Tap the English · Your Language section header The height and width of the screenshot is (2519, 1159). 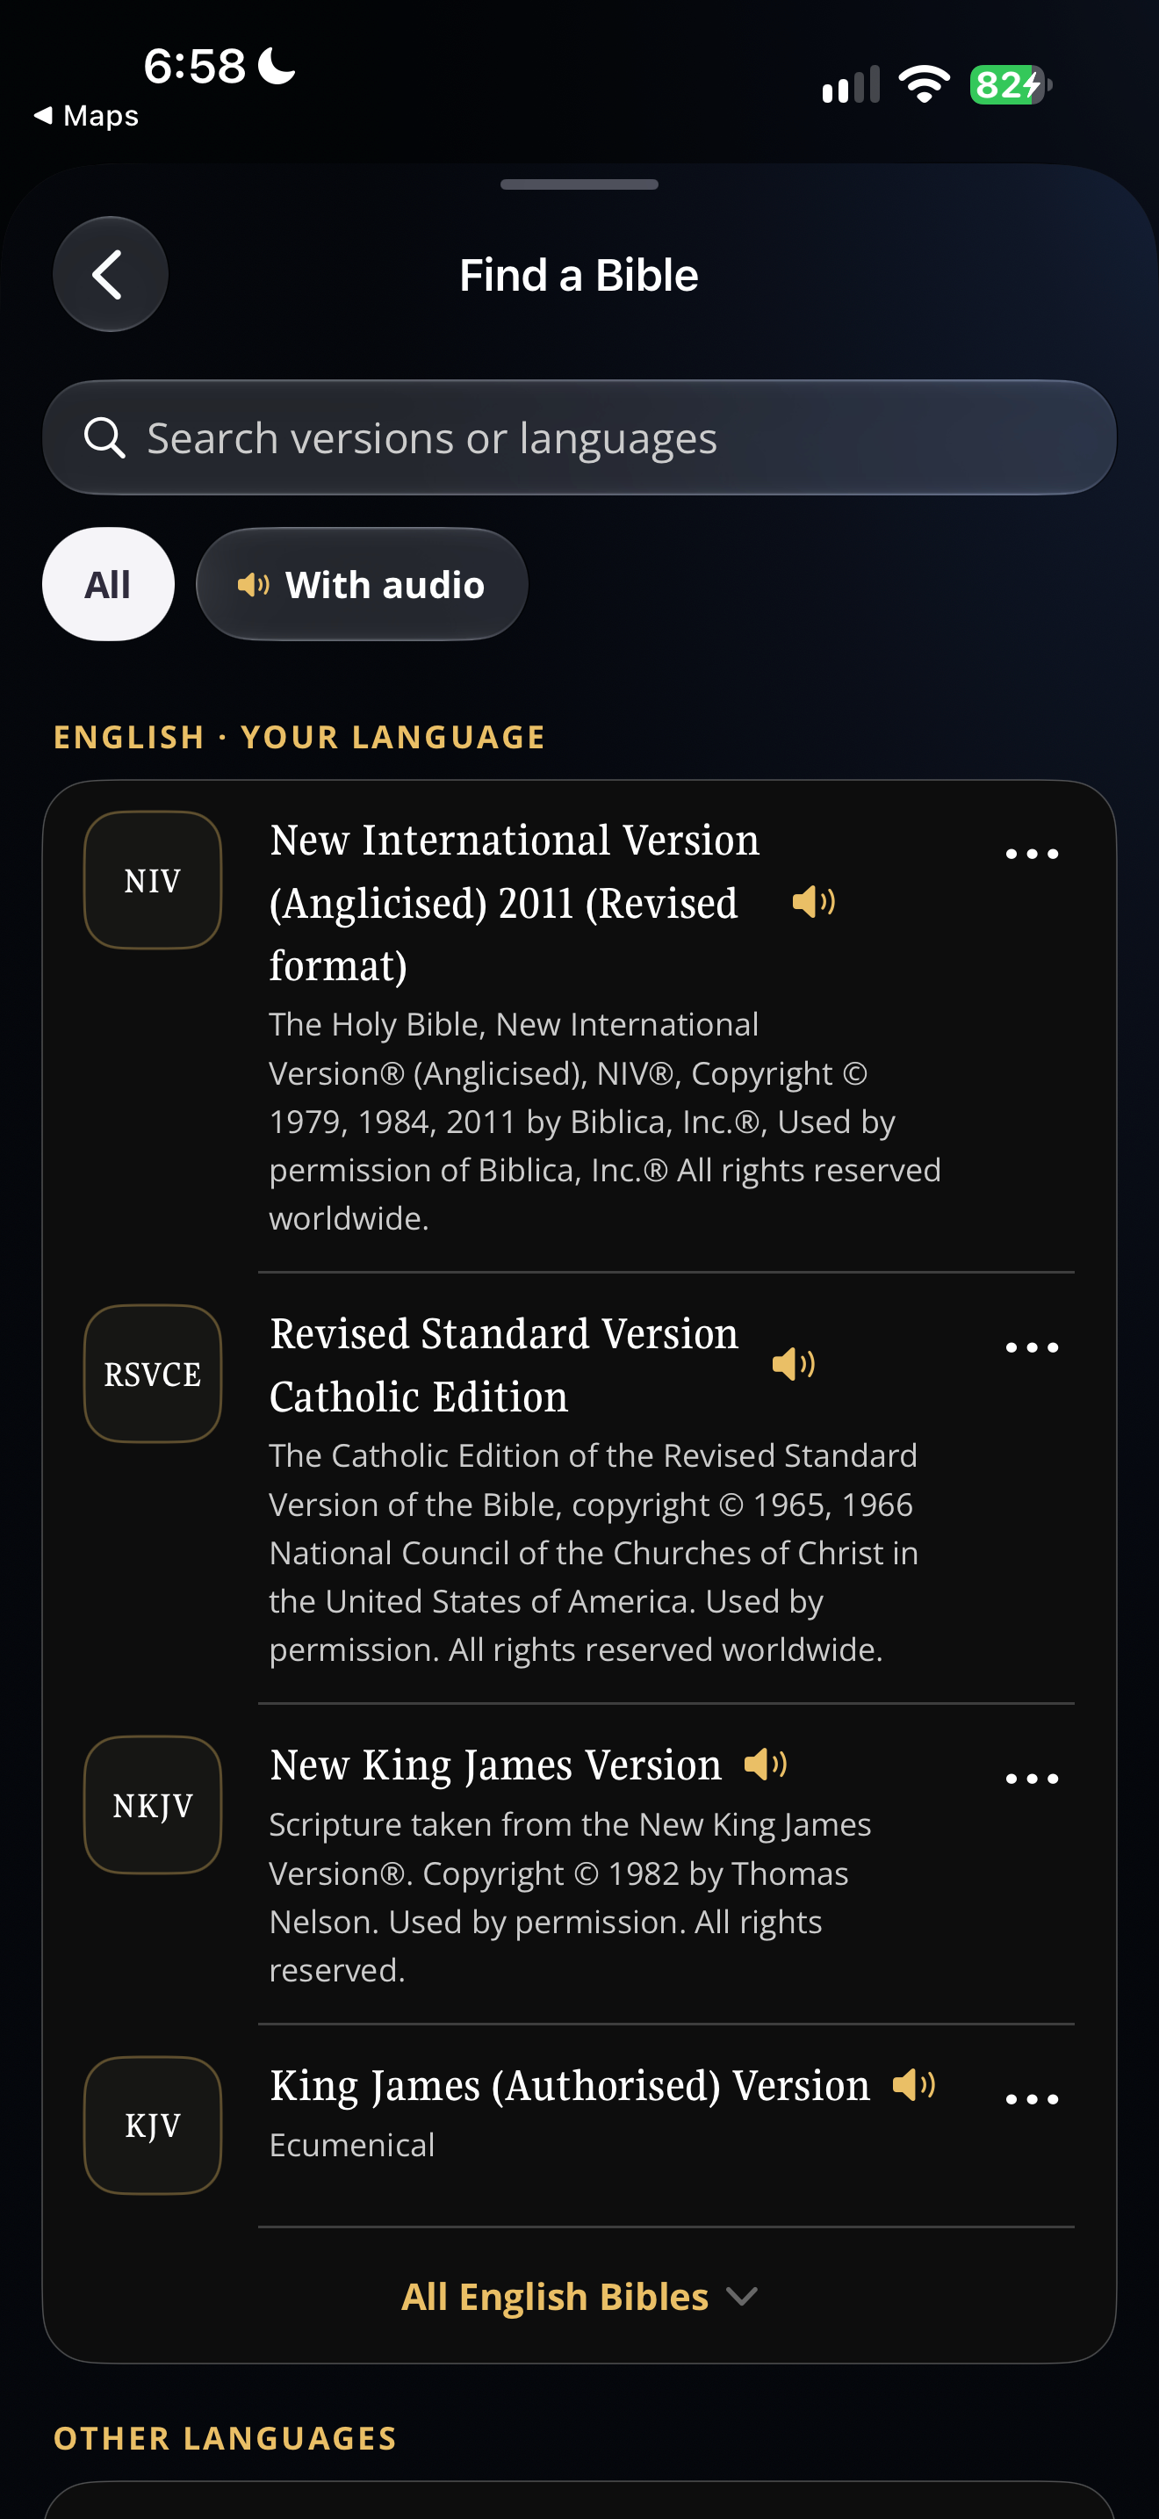click(299, 736)
